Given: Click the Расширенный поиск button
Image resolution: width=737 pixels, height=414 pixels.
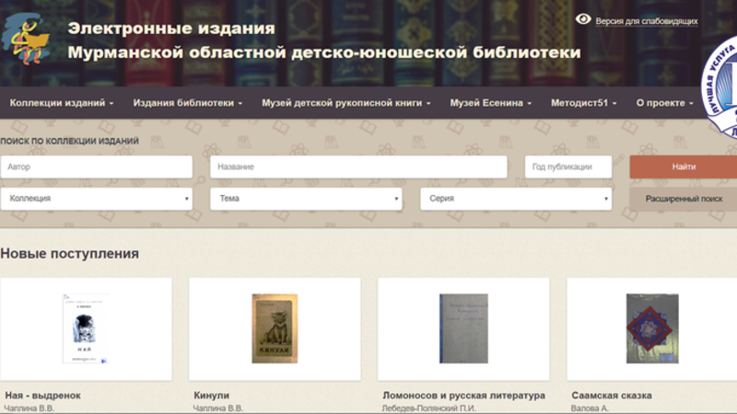Looking at the screenshot, I should tap(684, 199).
